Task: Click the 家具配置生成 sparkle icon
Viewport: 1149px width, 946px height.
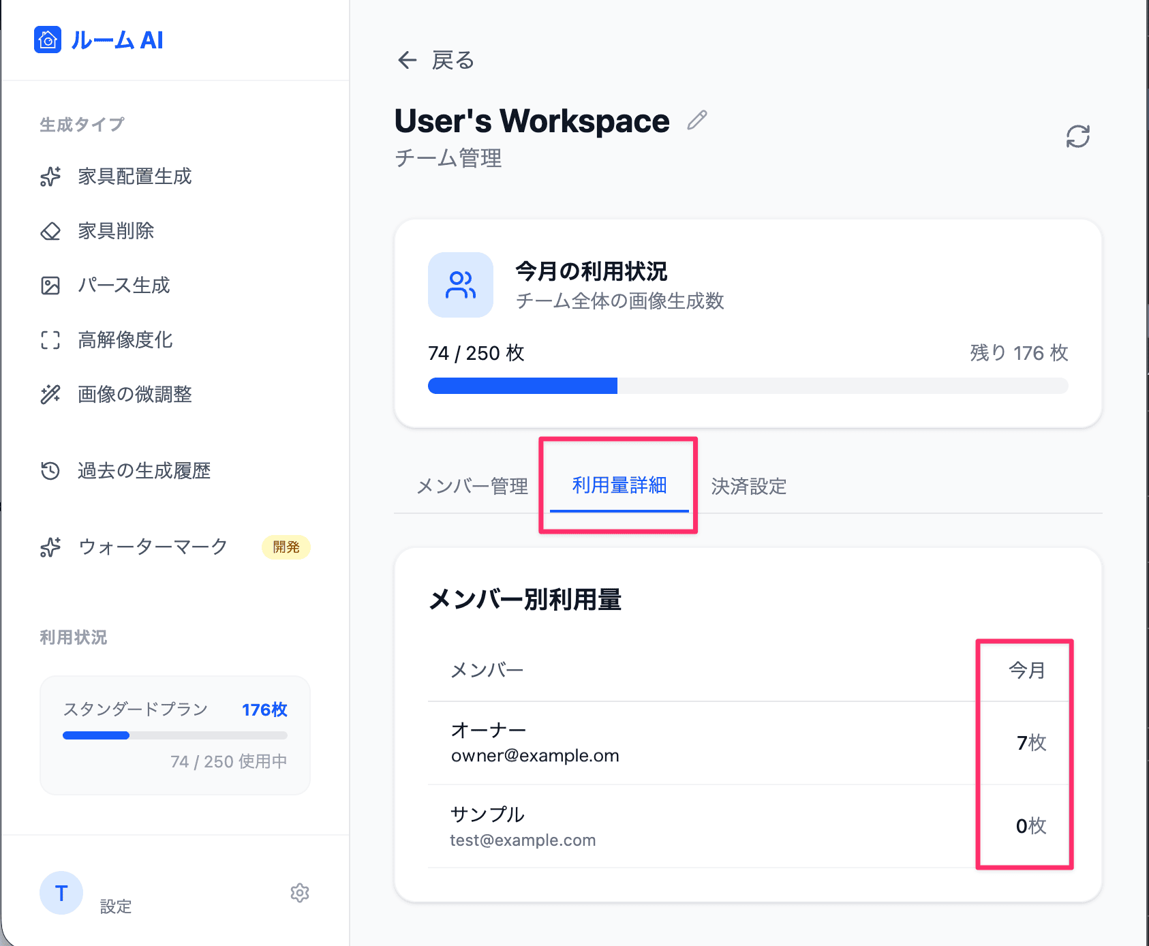Action: click(x=50, y=177)
